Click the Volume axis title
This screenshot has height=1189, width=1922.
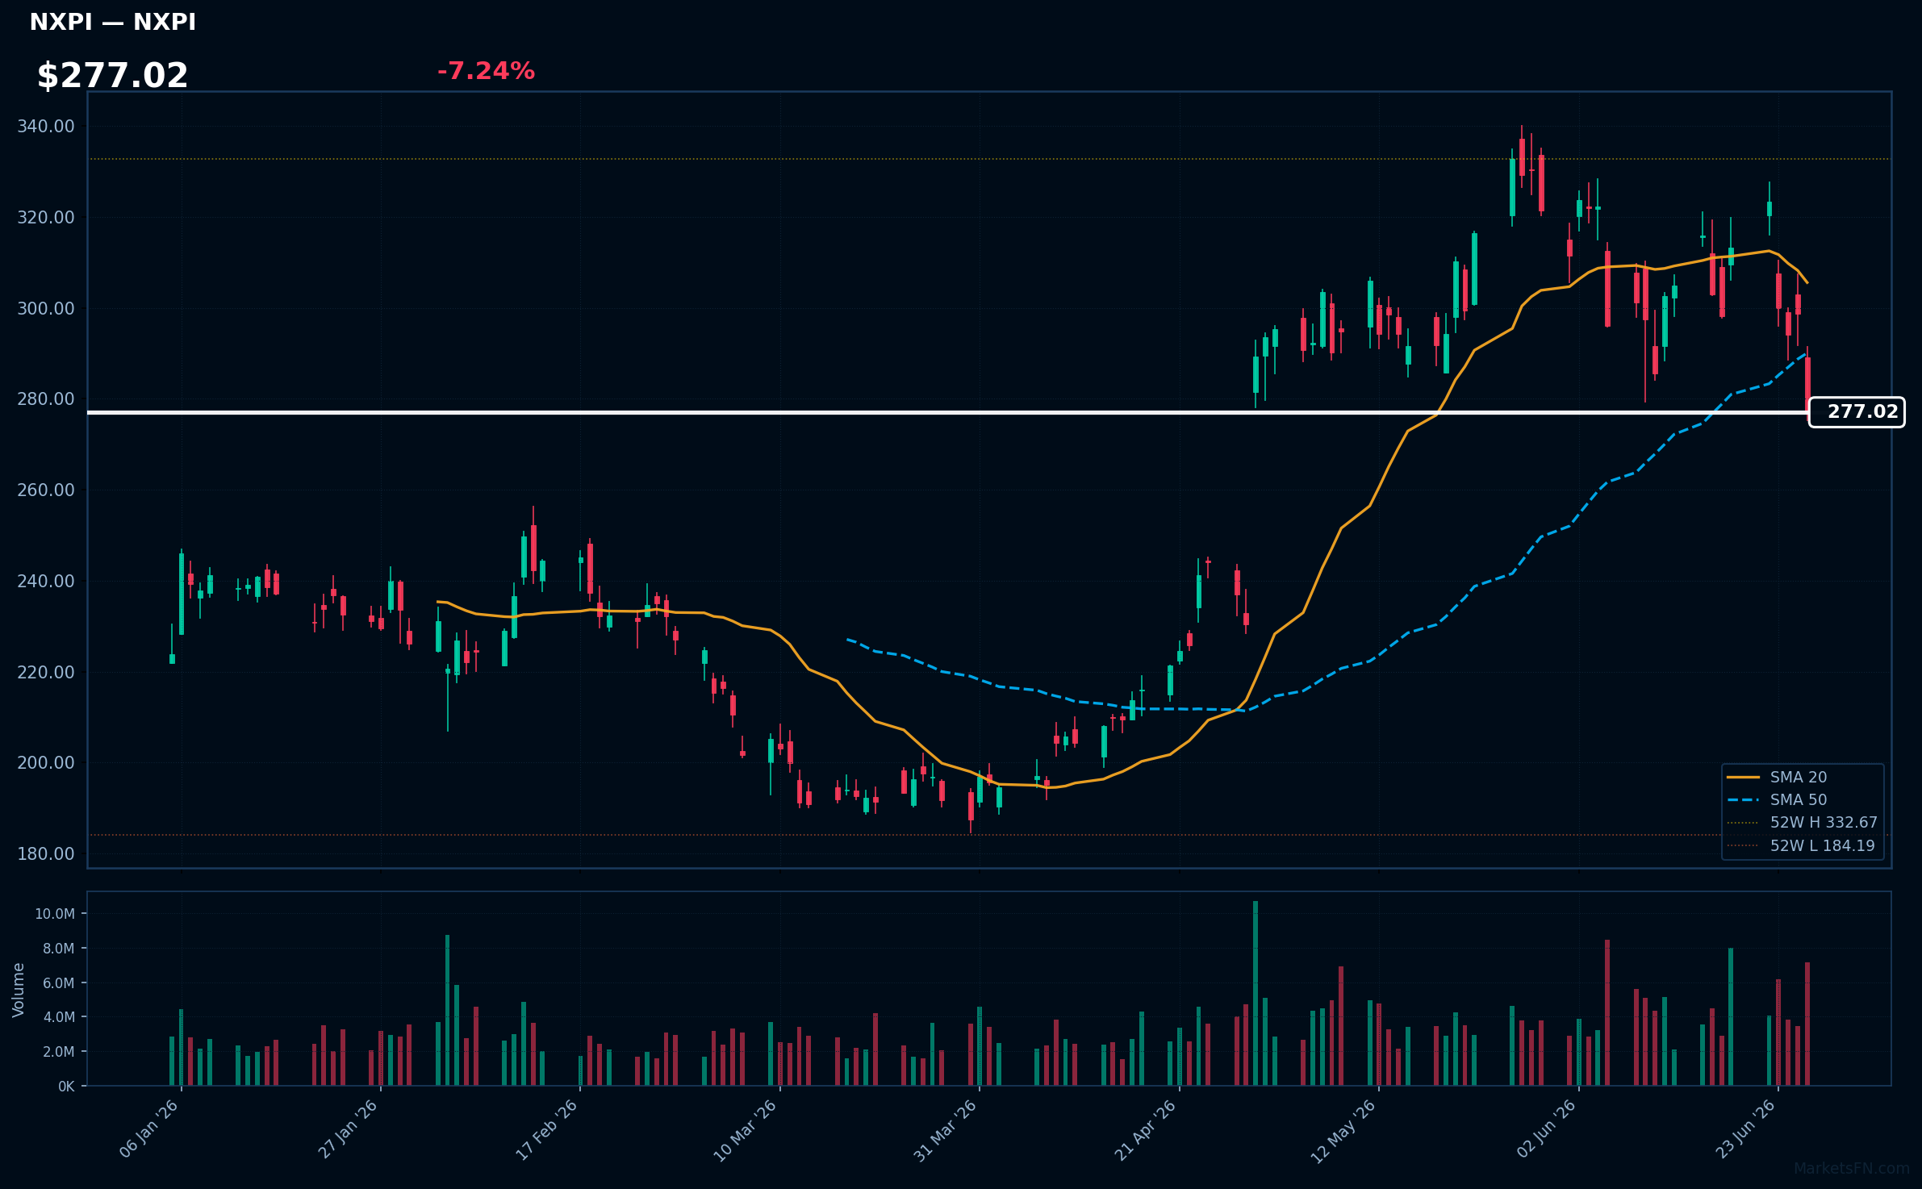click(19, 990)
